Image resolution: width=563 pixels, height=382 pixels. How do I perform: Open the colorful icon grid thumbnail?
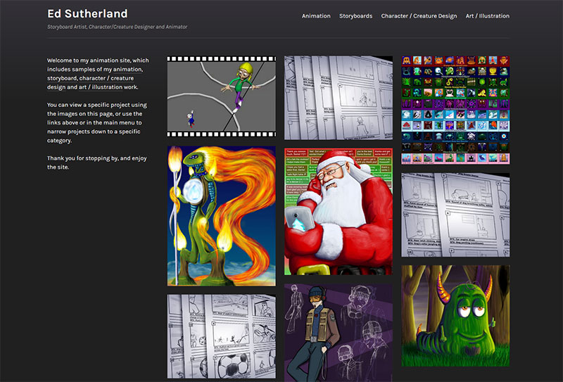pyautogui.click(x=455, y=110)
